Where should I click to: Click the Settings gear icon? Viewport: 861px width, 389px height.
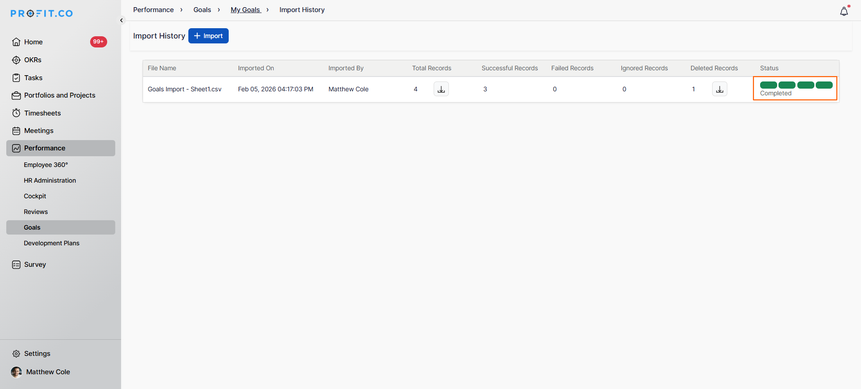pos(16,354)
